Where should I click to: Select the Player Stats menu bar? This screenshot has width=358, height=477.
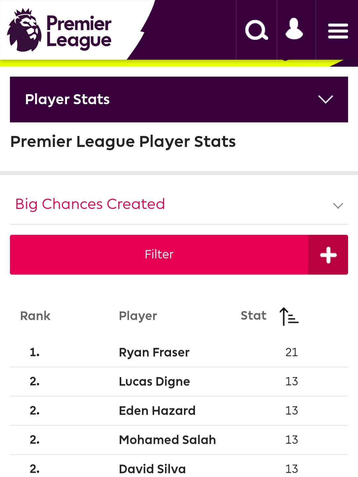click(x=179, y=100)
